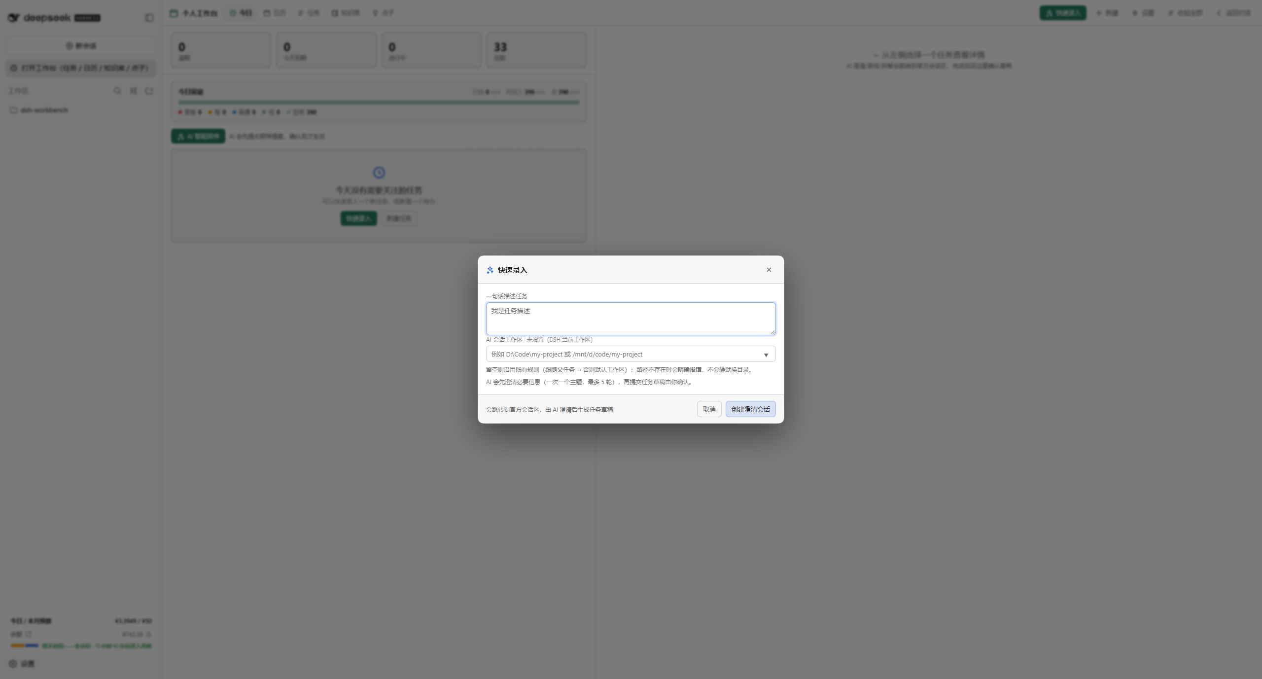Click 新建 in the top-right toolbar
This screenshot has height=679, width=1262.
(x=1107, y=13)
